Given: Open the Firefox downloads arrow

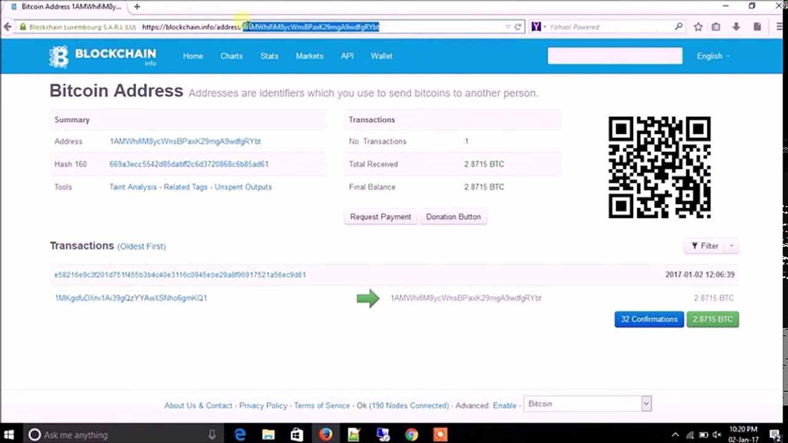Looking at the screenshot, I should [736, 27].
